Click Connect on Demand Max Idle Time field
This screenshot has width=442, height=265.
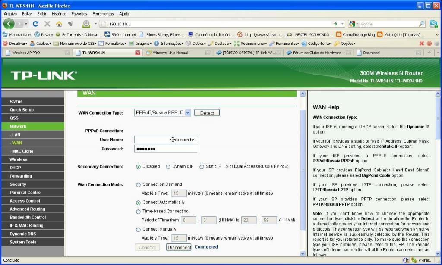[179, 193]
